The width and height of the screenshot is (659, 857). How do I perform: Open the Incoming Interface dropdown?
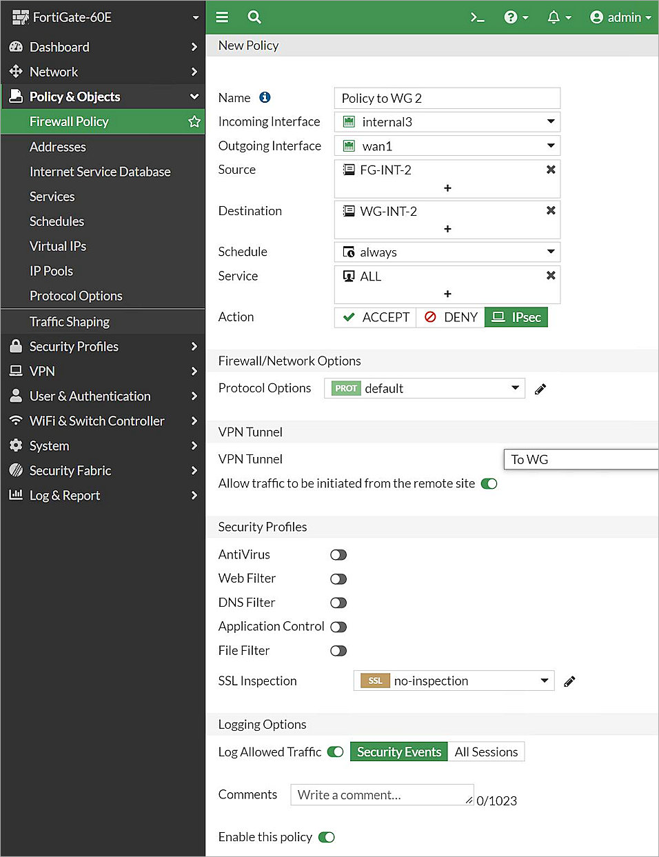447,122
